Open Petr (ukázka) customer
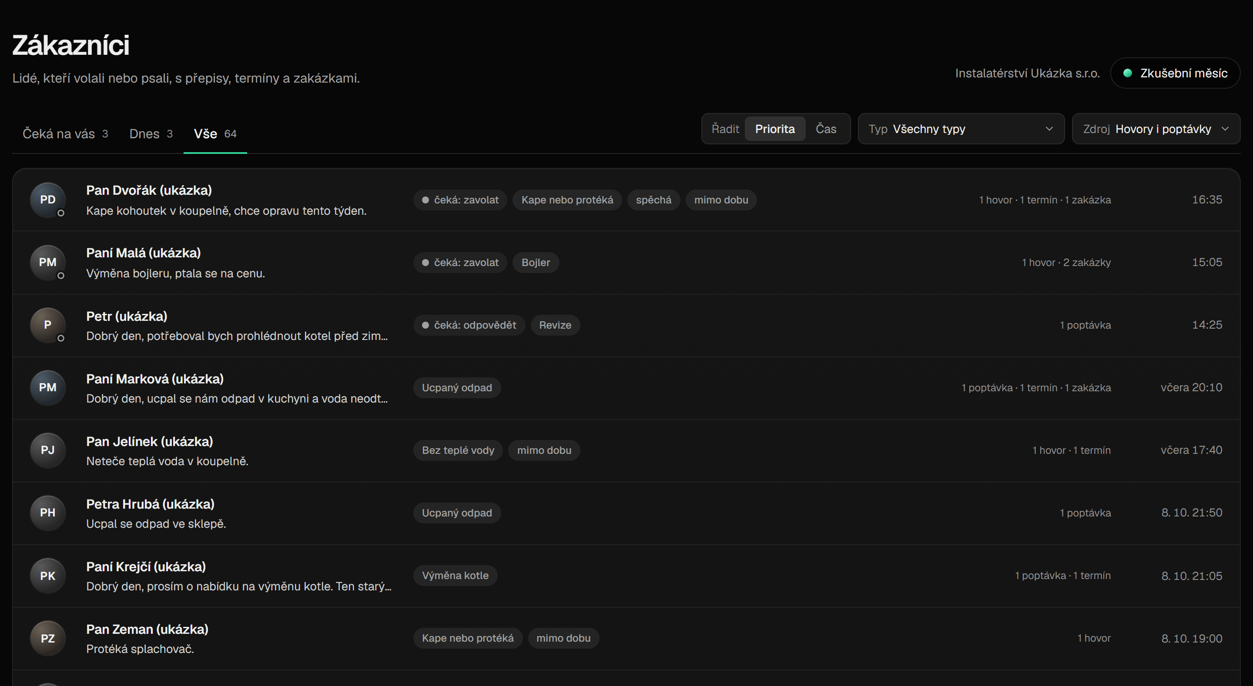Screen dimensions: 1253x686 [626, 325]
